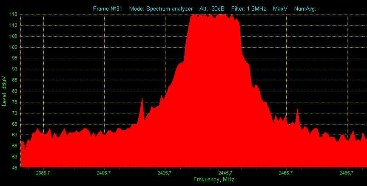Select the Mode: Spectrum analyzer text
This screenshot has width=367, height=186.
(x=161, y=8)
